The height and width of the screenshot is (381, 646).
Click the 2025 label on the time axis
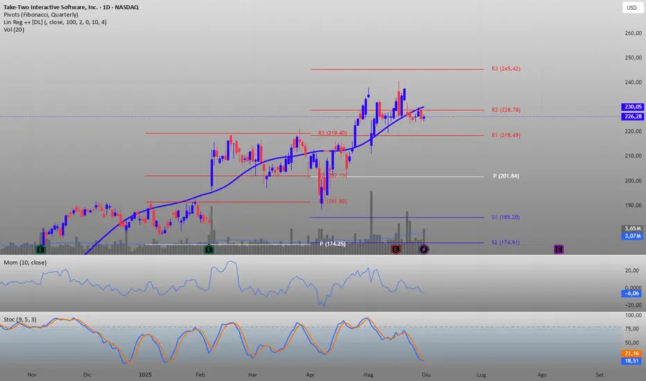click(145, 375)
